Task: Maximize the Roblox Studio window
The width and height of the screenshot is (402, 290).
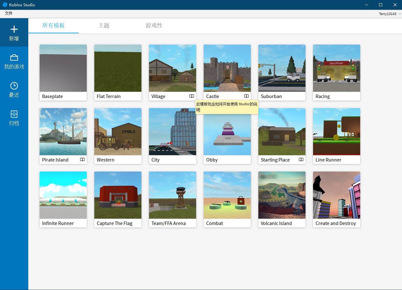Action: click(x=380, y=5)
